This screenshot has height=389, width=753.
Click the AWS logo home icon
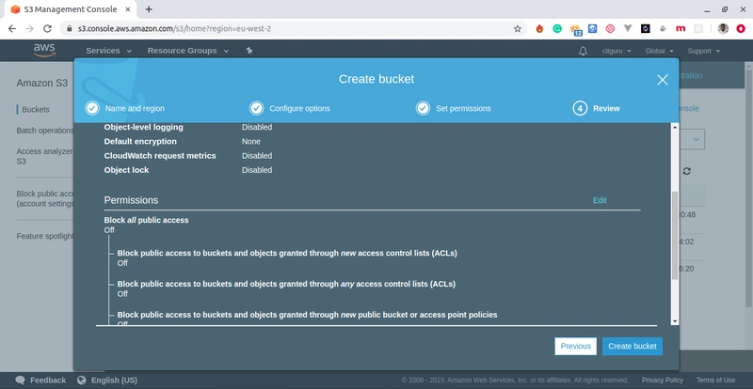44,51
